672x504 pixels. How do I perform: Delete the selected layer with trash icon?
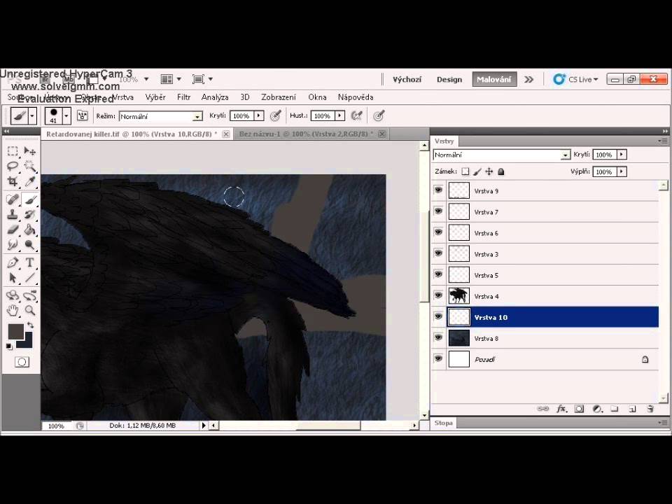pos(650,409)
